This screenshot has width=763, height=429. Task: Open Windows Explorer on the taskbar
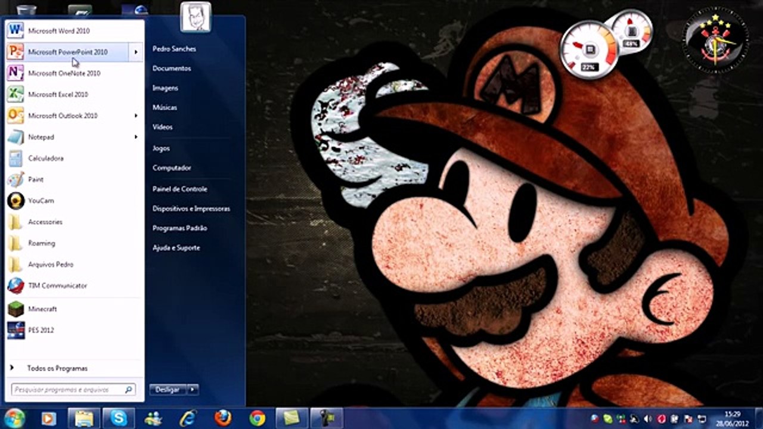coord(84,418)
